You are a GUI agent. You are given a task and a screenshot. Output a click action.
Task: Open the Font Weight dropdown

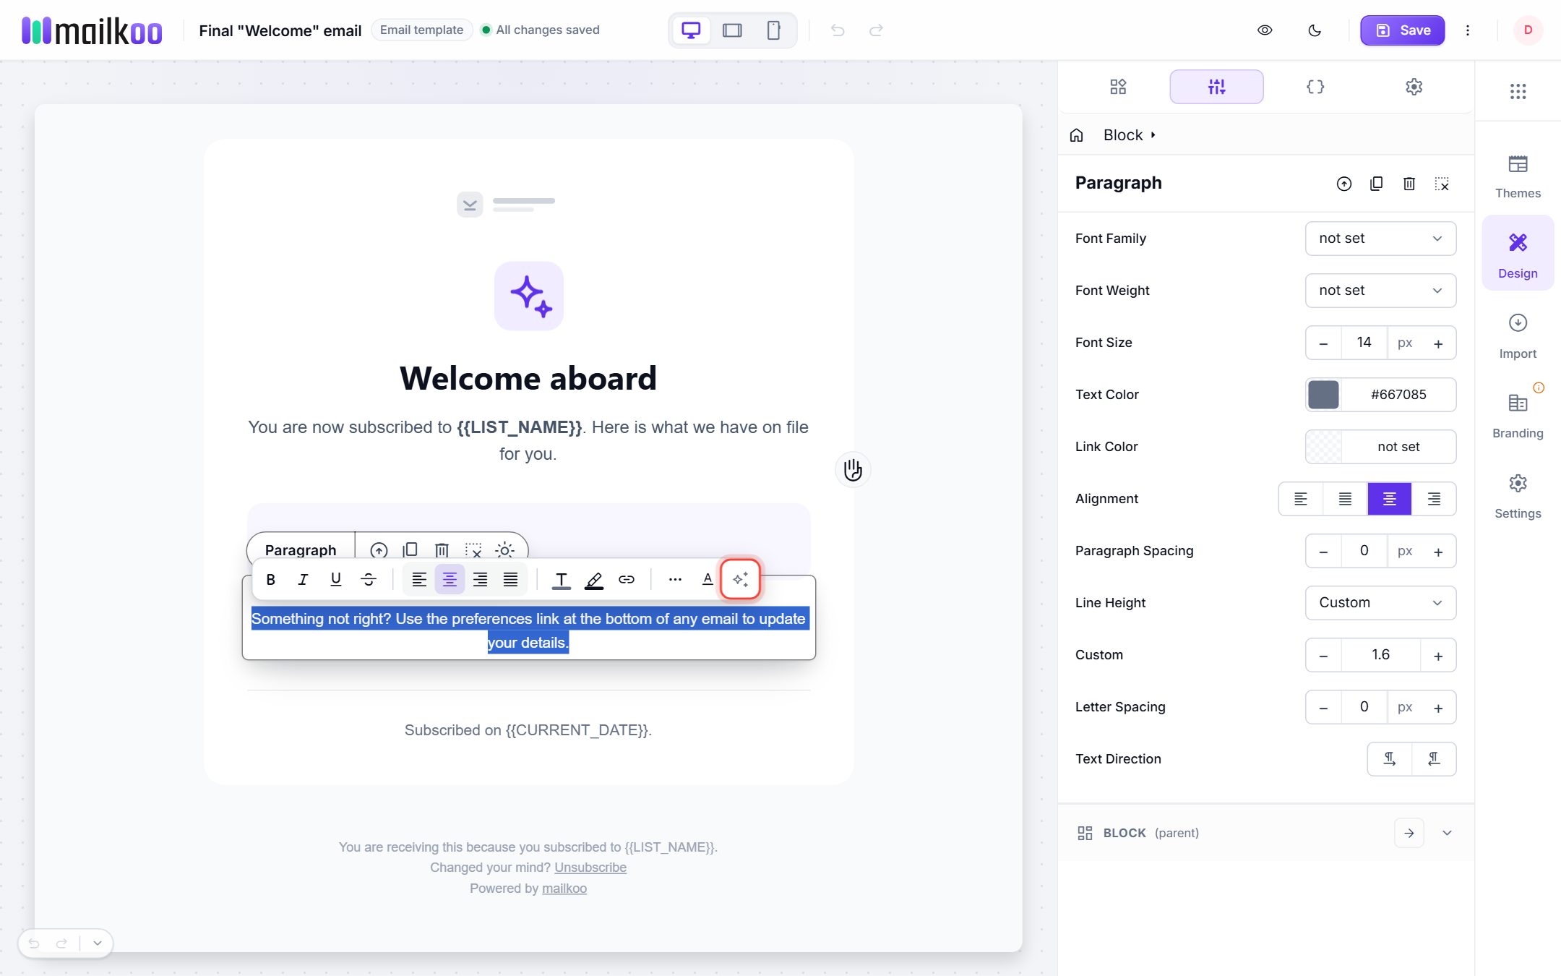1380,291
